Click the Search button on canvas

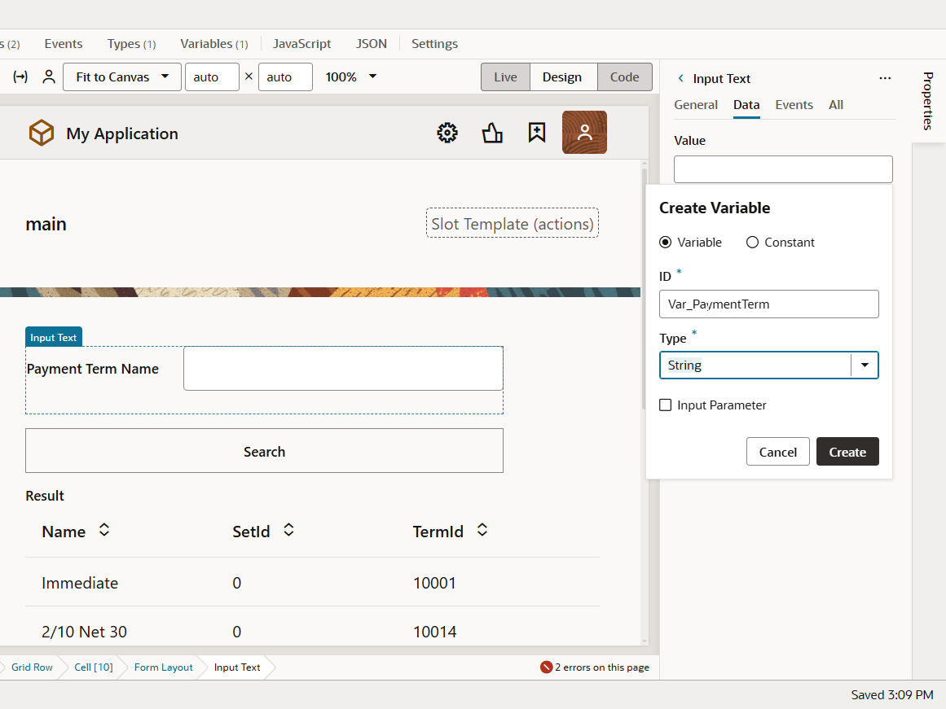point(264,451)
